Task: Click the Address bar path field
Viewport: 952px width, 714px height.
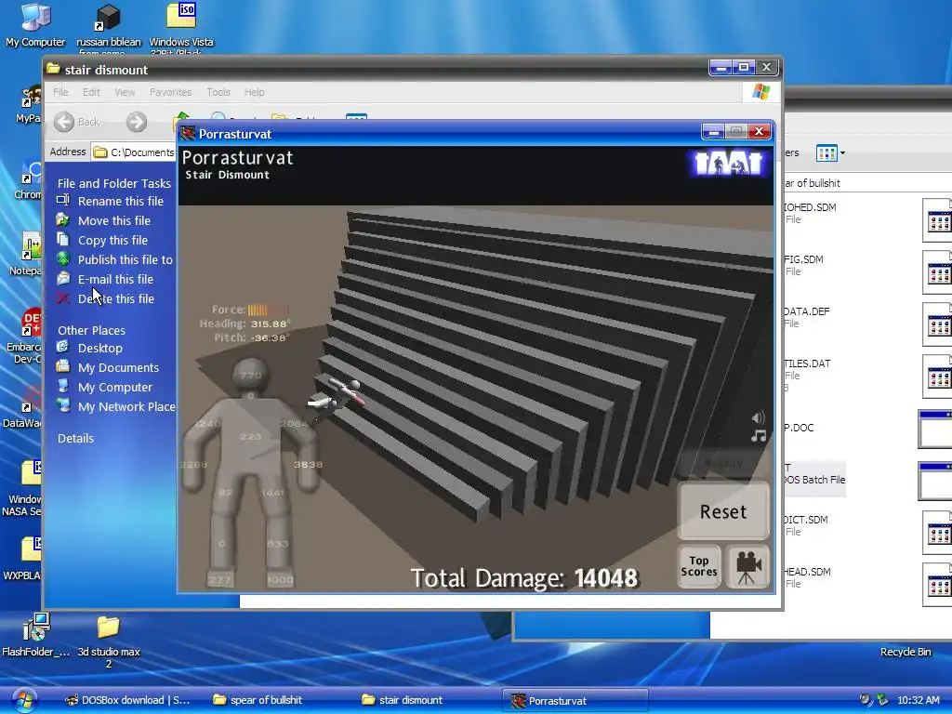Action: coord(134,152)
